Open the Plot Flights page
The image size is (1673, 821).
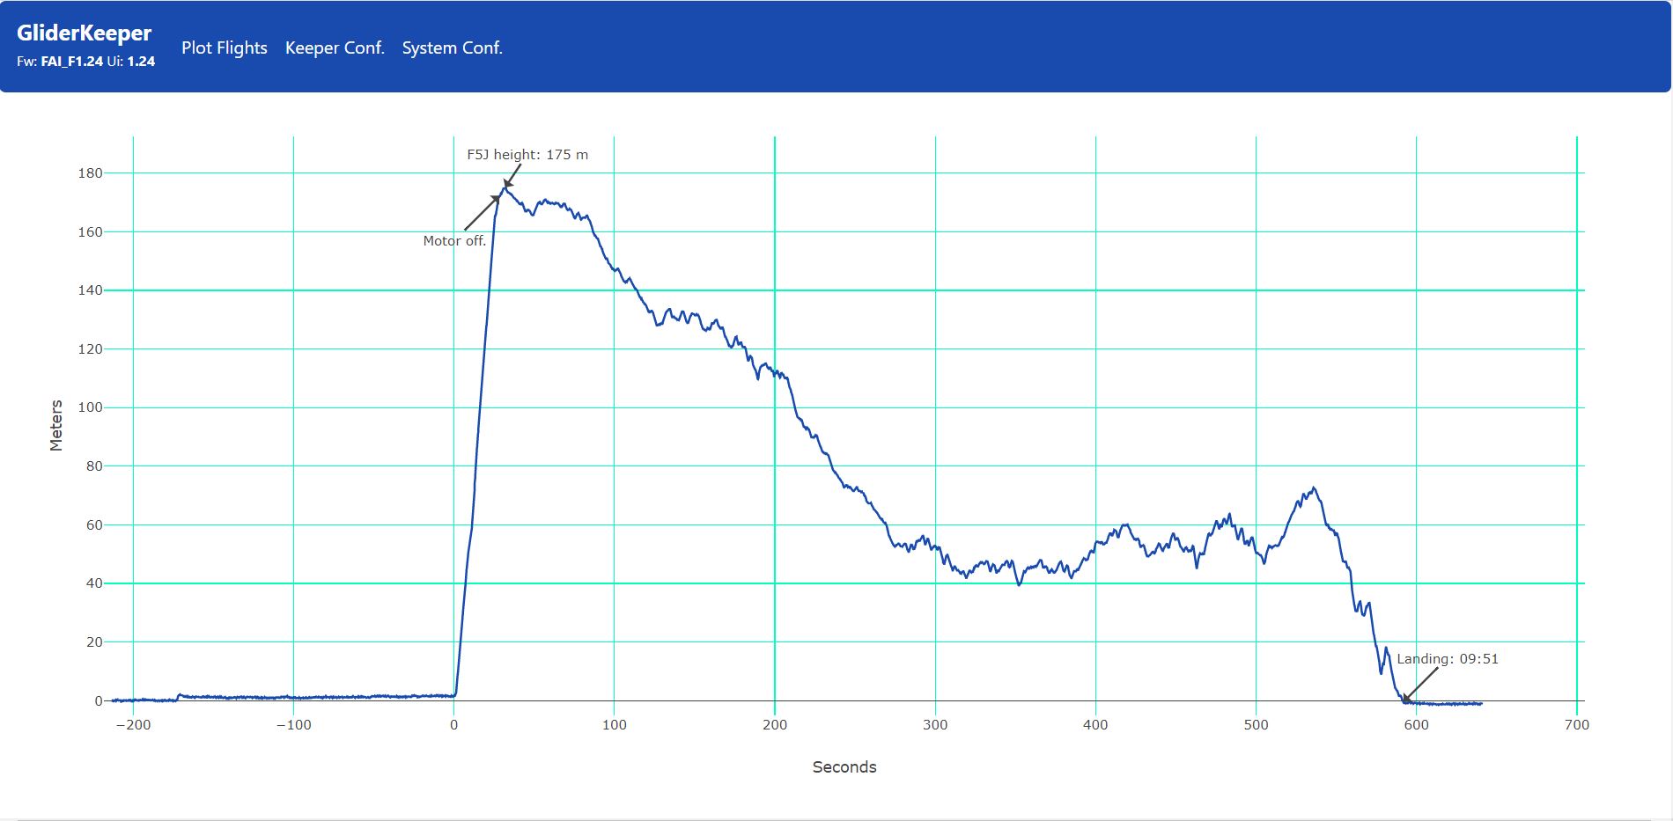pos(224,48)
